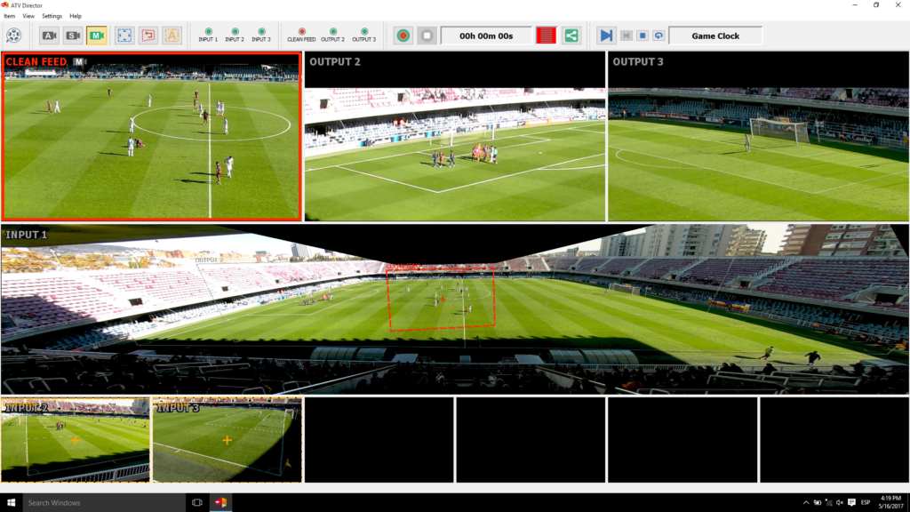This screenshot has height=512, width=910.
Task: Click the orange crosshair in INPUT 3
Action: [227, 441]
